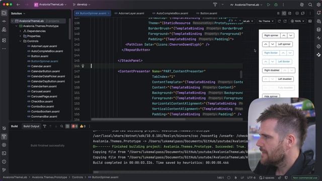The height and width of the screenshot is (181, 322).
Task: Open the No Theme dropdown in previewer
Action: (x=266, y=21)
